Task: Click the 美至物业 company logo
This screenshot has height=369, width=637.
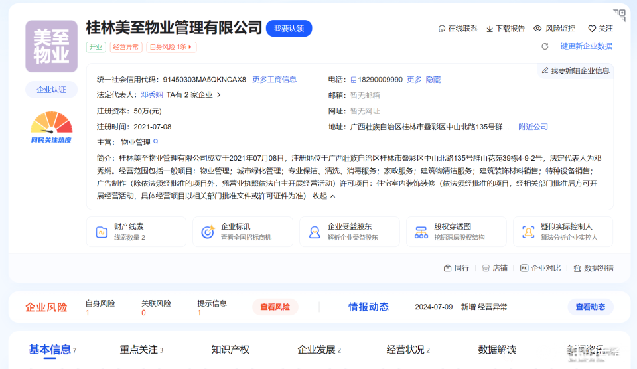Action: coord(51,46)
